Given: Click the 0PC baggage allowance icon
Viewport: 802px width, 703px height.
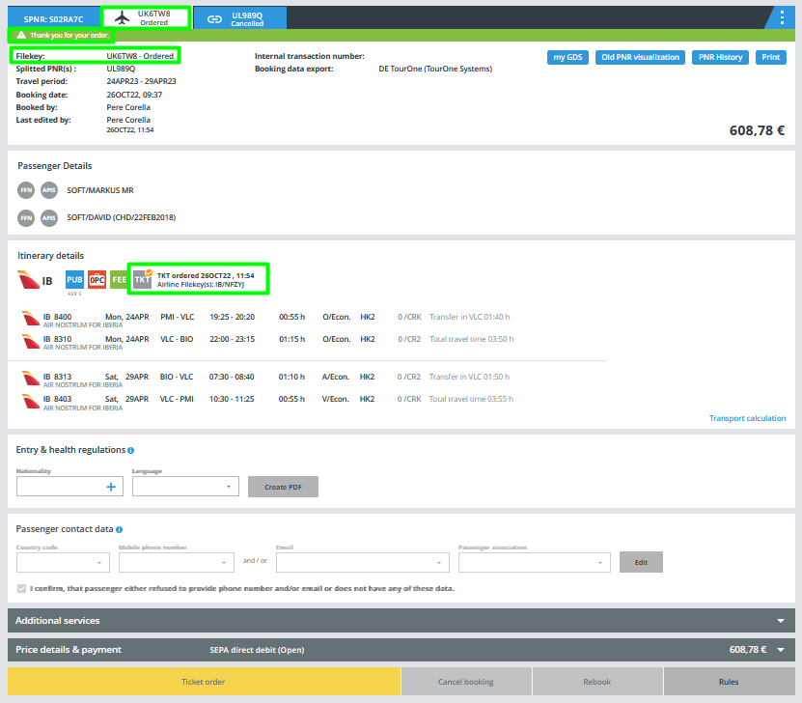Looking at the screenshot, I should pos(97,280).
